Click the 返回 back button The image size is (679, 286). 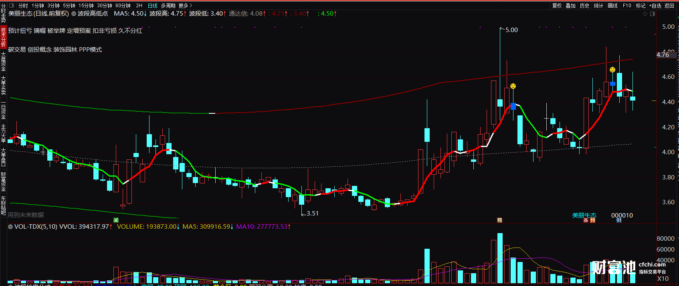coord(669,6)
